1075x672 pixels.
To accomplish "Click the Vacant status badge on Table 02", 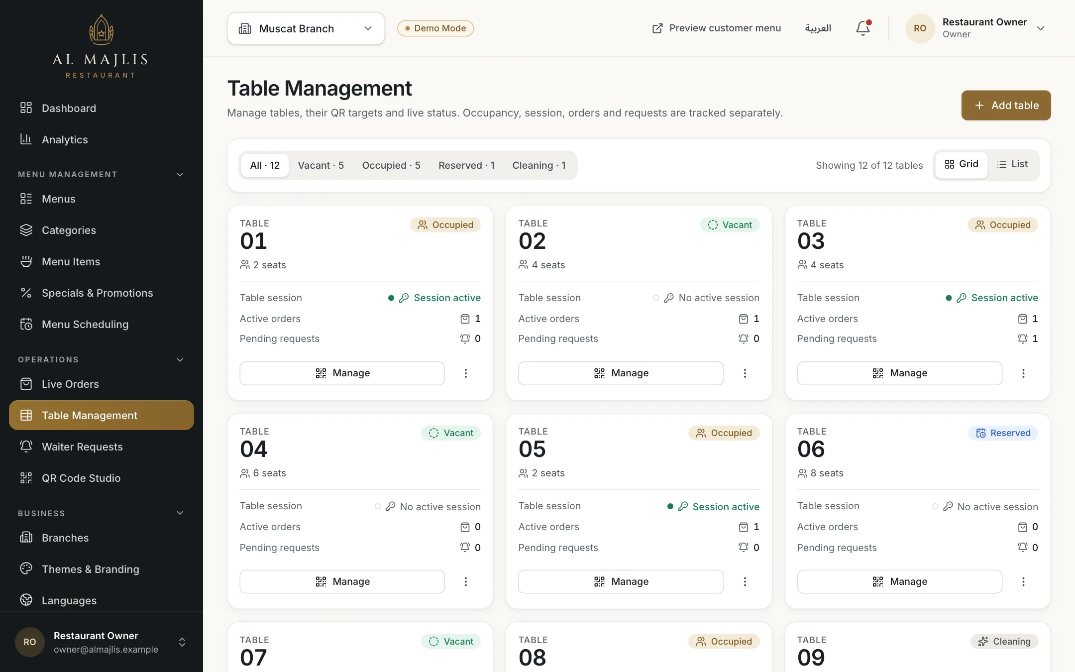I will [x=730, y=225].
